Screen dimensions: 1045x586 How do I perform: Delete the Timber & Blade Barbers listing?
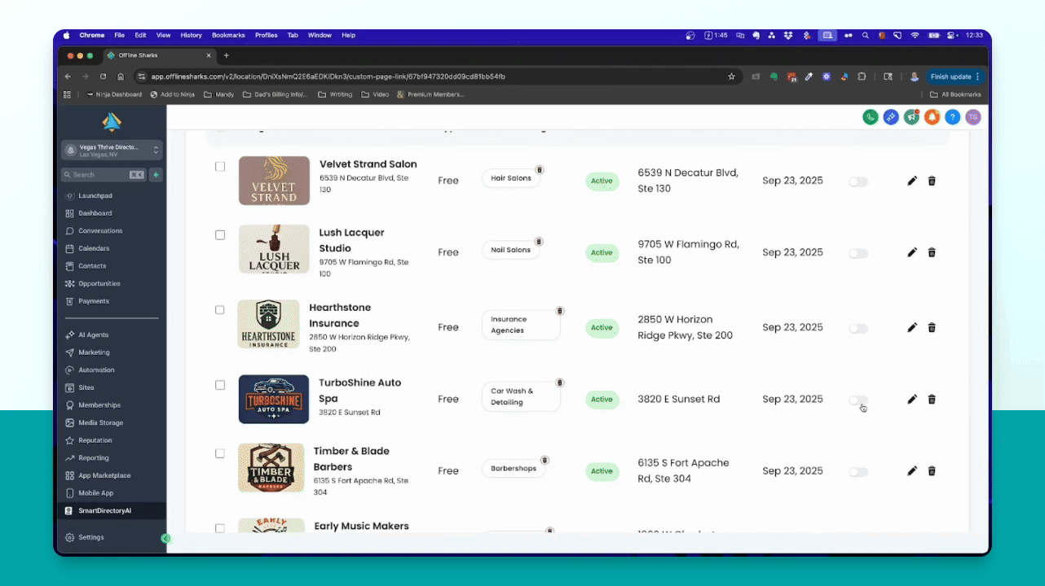tap(932, 470)
